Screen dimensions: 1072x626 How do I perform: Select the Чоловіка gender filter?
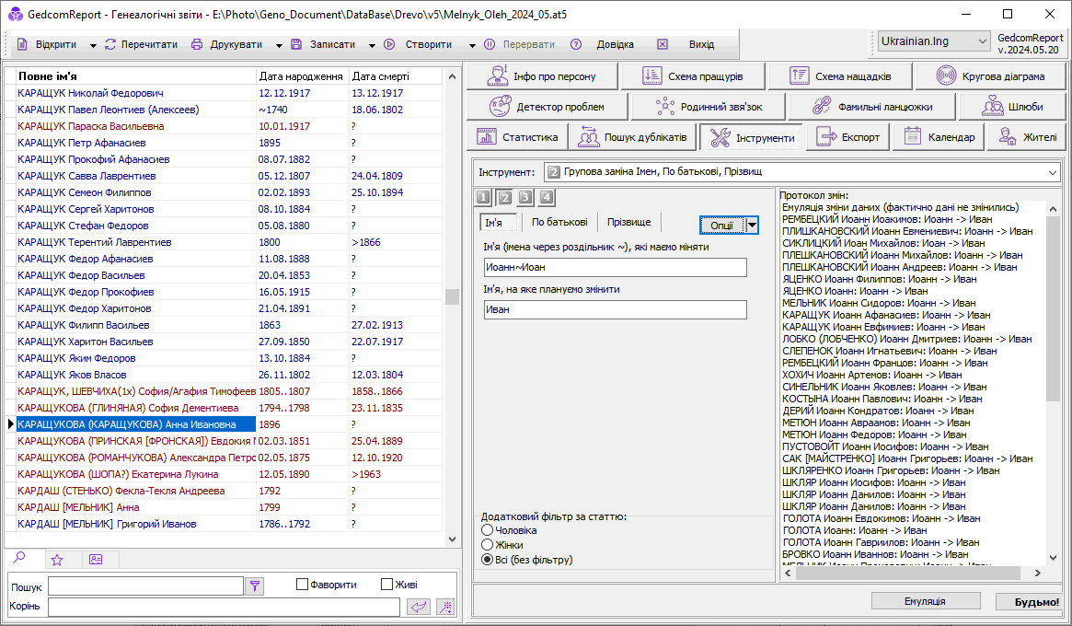pyautogui.click(x=488, y=530)
